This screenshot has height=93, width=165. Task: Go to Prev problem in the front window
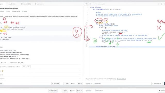[67, 83]
